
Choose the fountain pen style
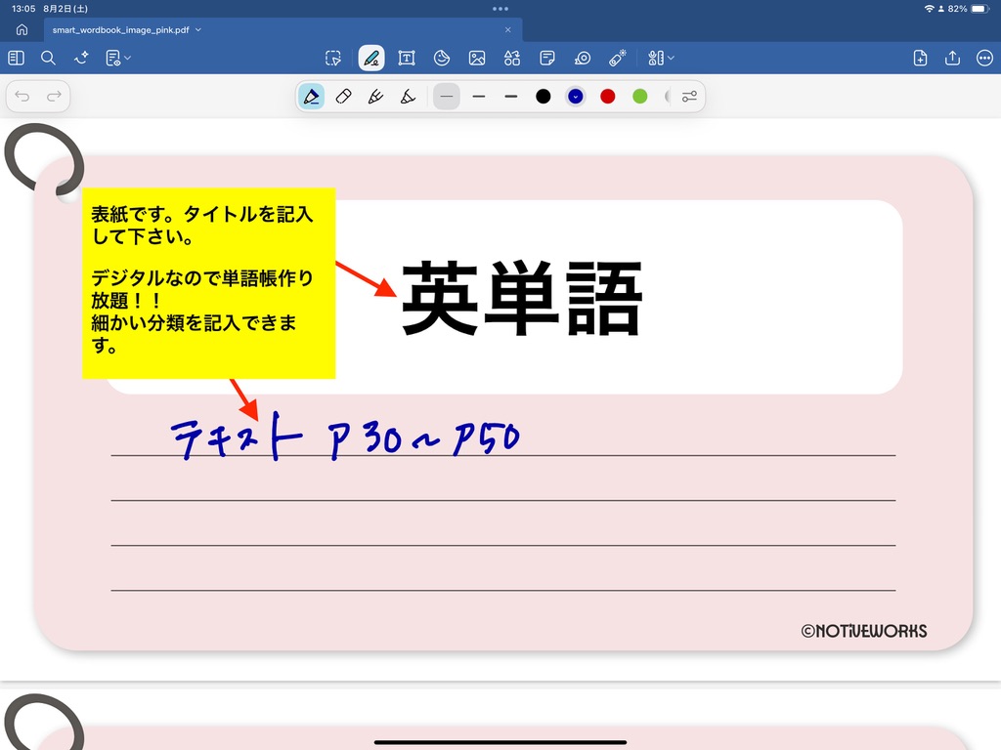[312, 97]
